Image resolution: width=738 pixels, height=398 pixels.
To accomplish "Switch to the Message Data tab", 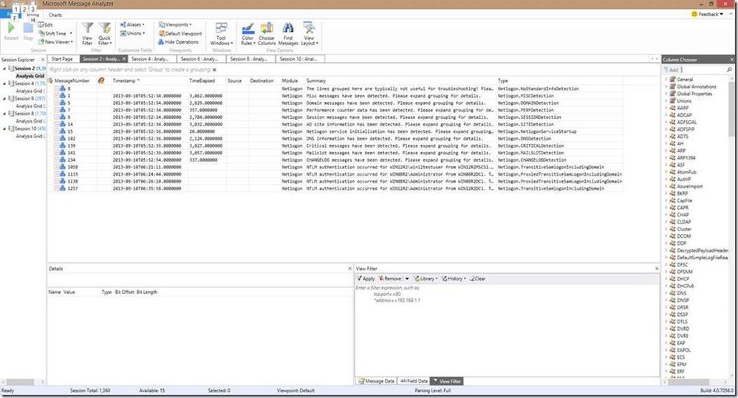I will click(377, 381).
